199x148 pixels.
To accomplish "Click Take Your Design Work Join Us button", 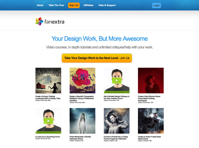I will coord(97,58).
